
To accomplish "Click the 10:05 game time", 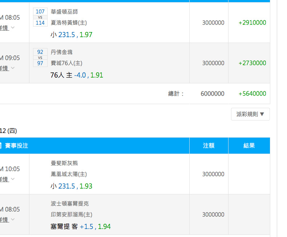I will pos(10,169).
